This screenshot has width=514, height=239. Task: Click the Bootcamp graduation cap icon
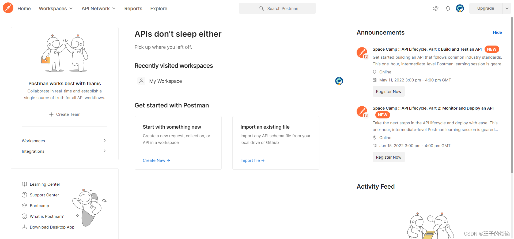(x=24, y=206)
